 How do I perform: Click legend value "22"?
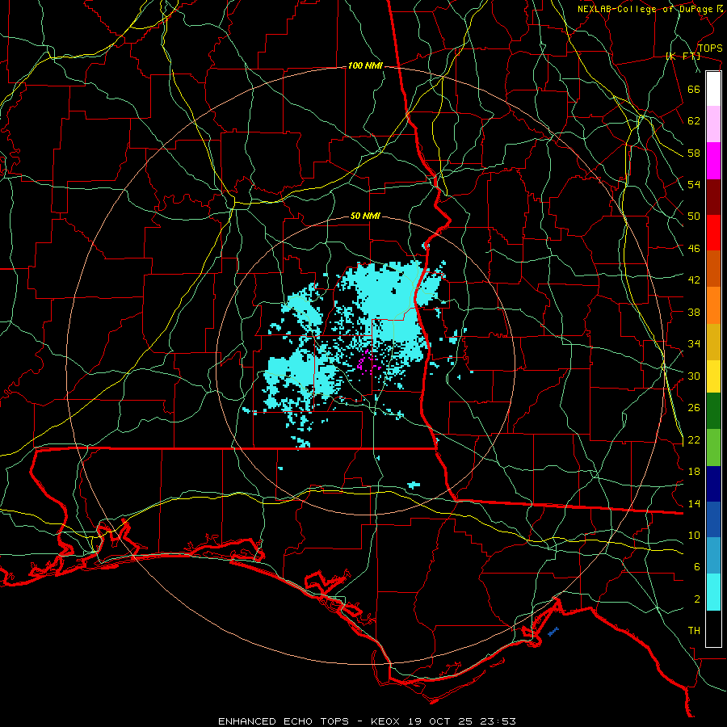pos(694,440)
